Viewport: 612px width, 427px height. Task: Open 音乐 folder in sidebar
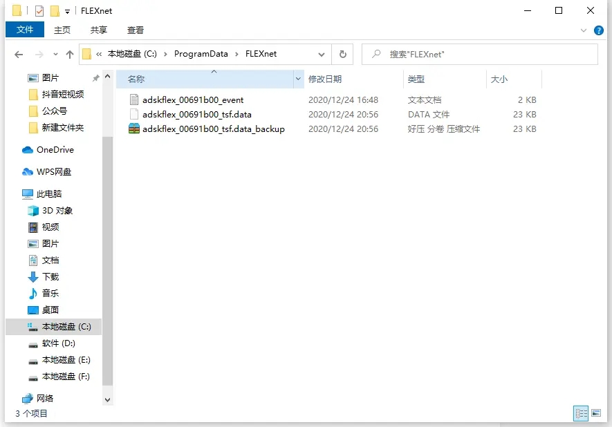(50, 293)
